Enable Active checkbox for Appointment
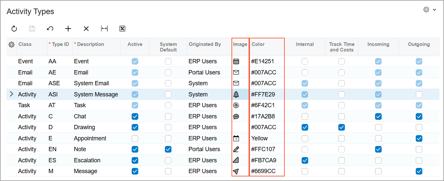The width and height of the screenshot is (444, 181). click(x=135, y=138)
